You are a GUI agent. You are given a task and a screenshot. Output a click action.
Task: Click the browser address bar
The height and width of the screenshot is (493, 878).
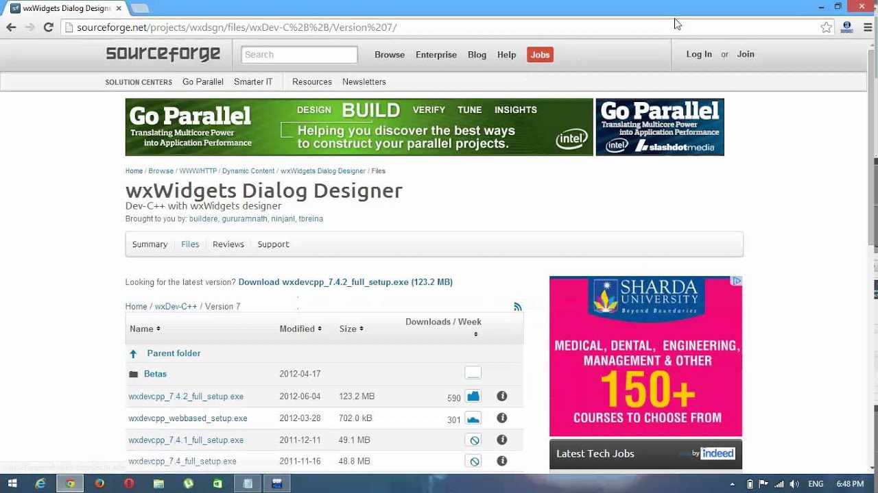(x=439, y=27)
